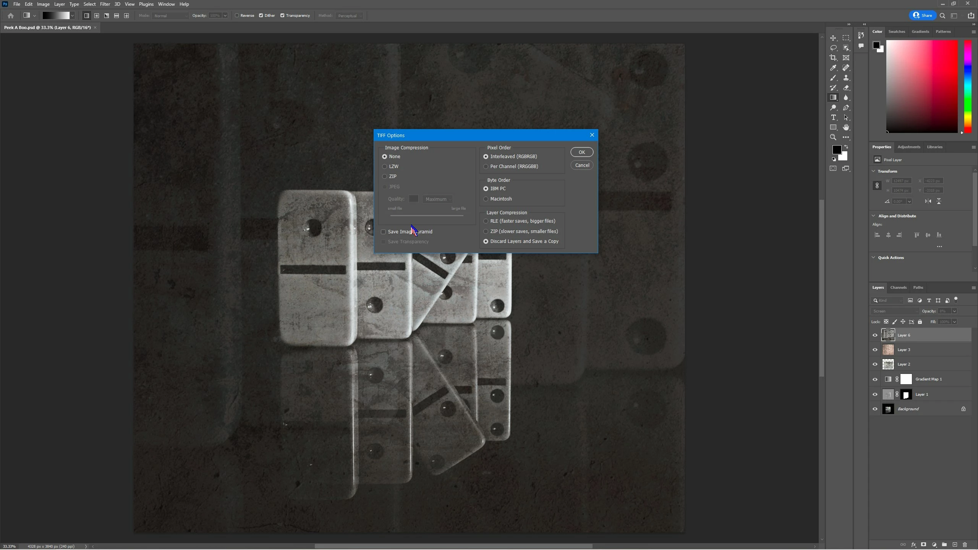
Task: Collapse the Quick Actions section
Action: [x=874, y=257]
